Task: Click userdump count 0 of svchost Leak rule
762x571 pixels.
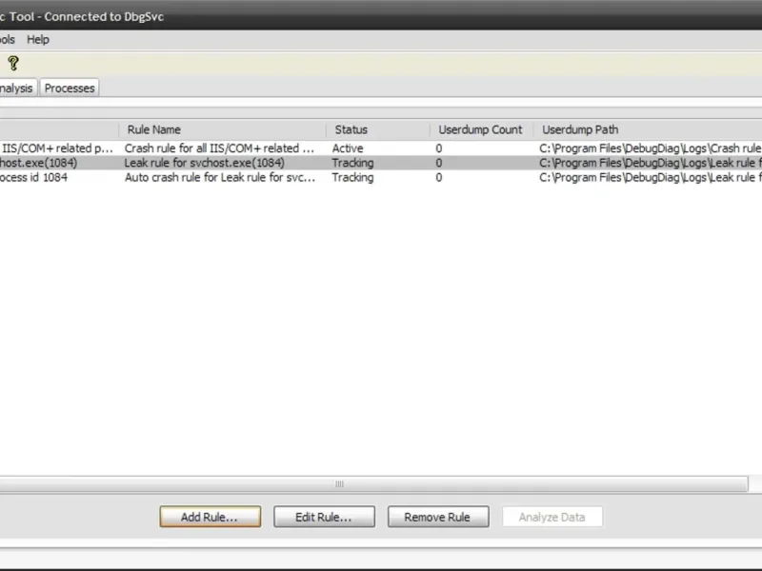Action: [x=439, y=163]
